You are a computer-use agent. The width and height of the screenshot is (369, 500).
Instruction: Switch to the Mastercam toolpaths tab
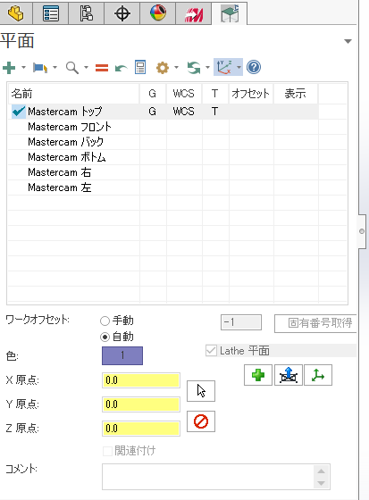coord(194,13)
